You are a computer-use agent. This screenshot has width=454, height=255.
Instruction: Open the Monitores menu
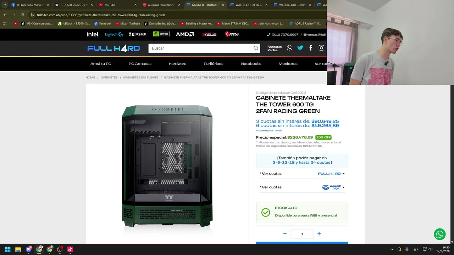pos(288,64)
